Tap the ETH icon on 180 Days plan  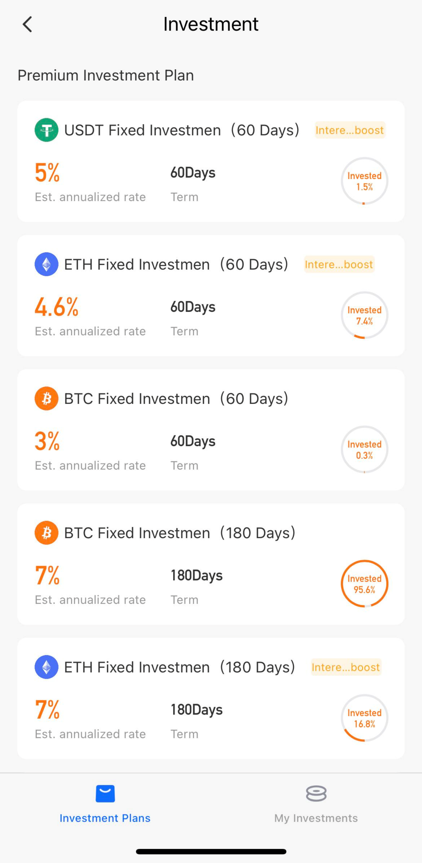click(46, 667)
